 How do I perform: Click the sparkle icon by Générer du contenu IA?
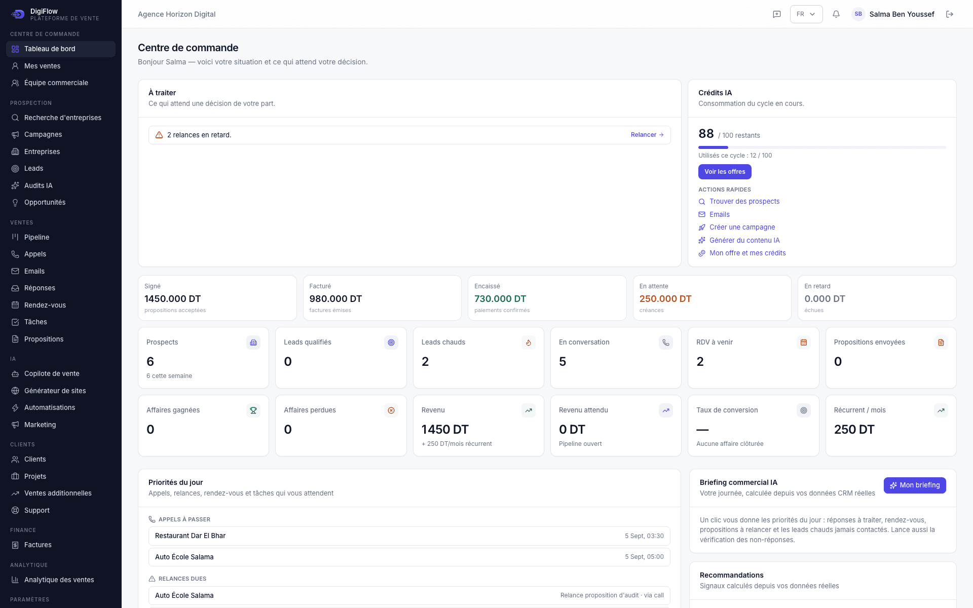coord(702,240)
